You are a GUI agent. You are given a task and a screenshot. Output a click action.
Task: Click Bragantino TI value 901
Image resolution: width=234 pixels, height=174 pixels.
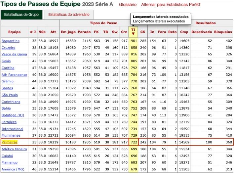(134, 41)
